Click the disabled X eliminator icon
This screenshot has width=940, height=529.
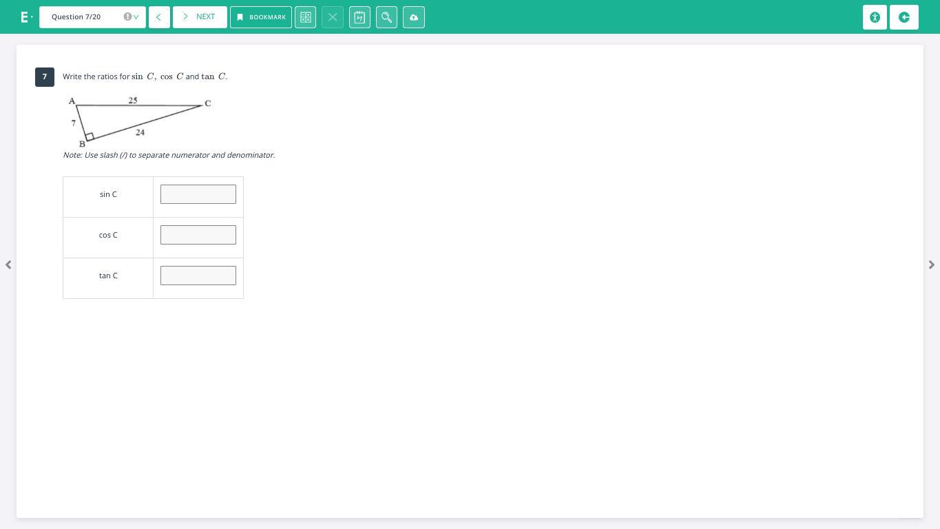pyautogui.click(x=333, y=17)
